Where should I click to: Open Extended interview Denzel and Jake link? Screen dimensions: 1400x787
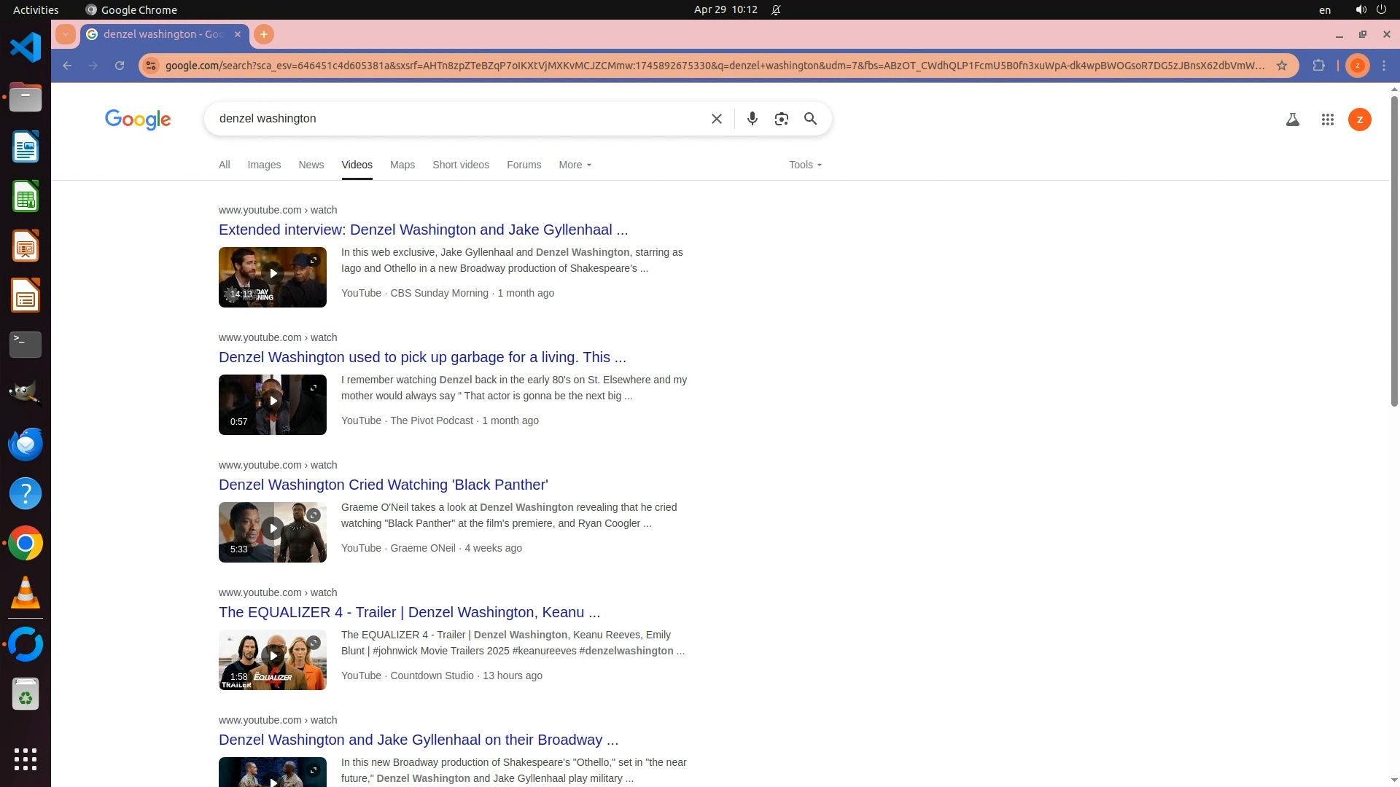click(x=423, y=230)
